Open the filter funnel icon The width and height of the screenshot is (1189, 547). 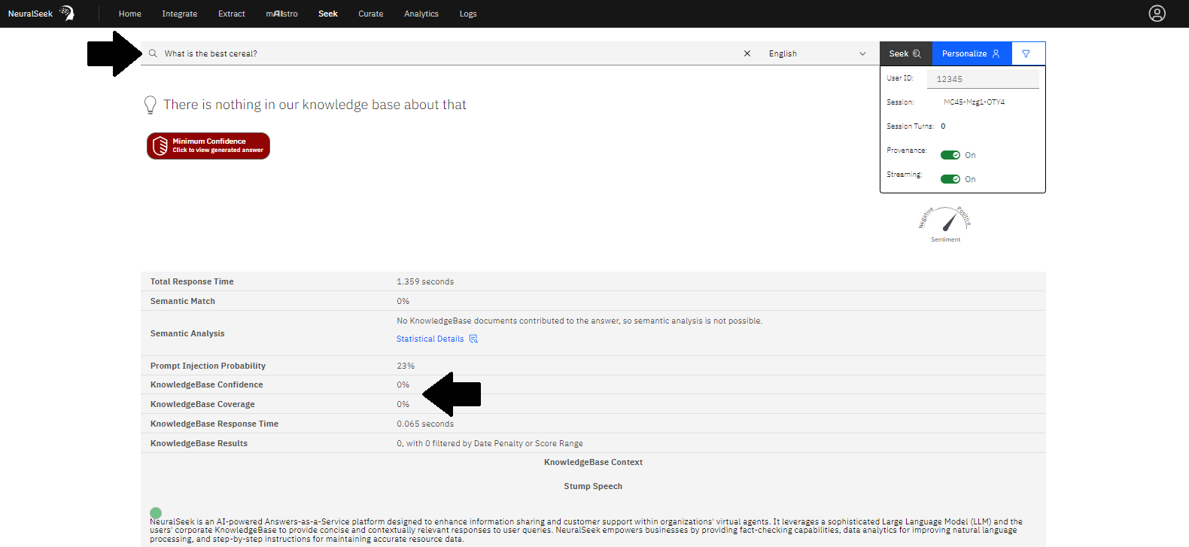click(1026, 53)
